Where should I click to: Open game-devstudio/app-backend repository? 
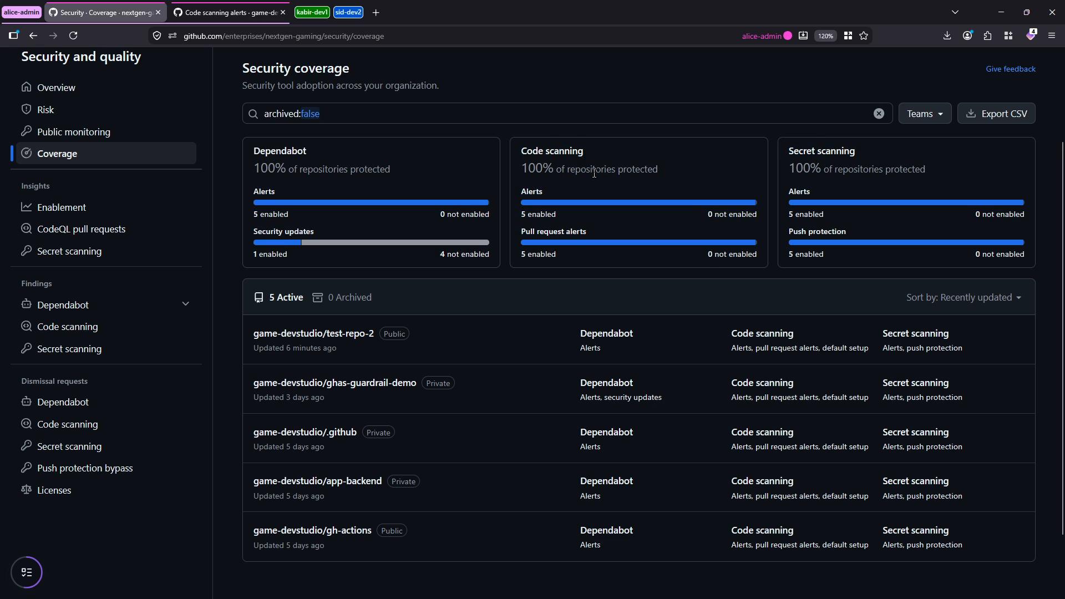point(317,481)
